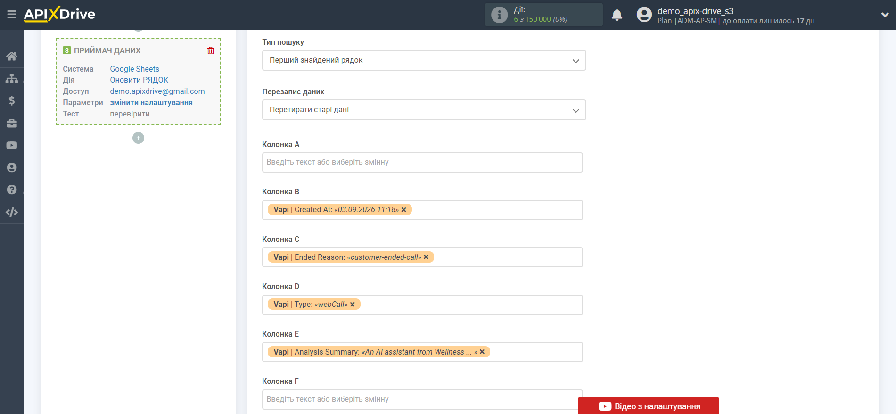Image resolution: width=896 pixels, height=414 pixels.
Task: Click the account avatar icon
Action: coord(644,15)
